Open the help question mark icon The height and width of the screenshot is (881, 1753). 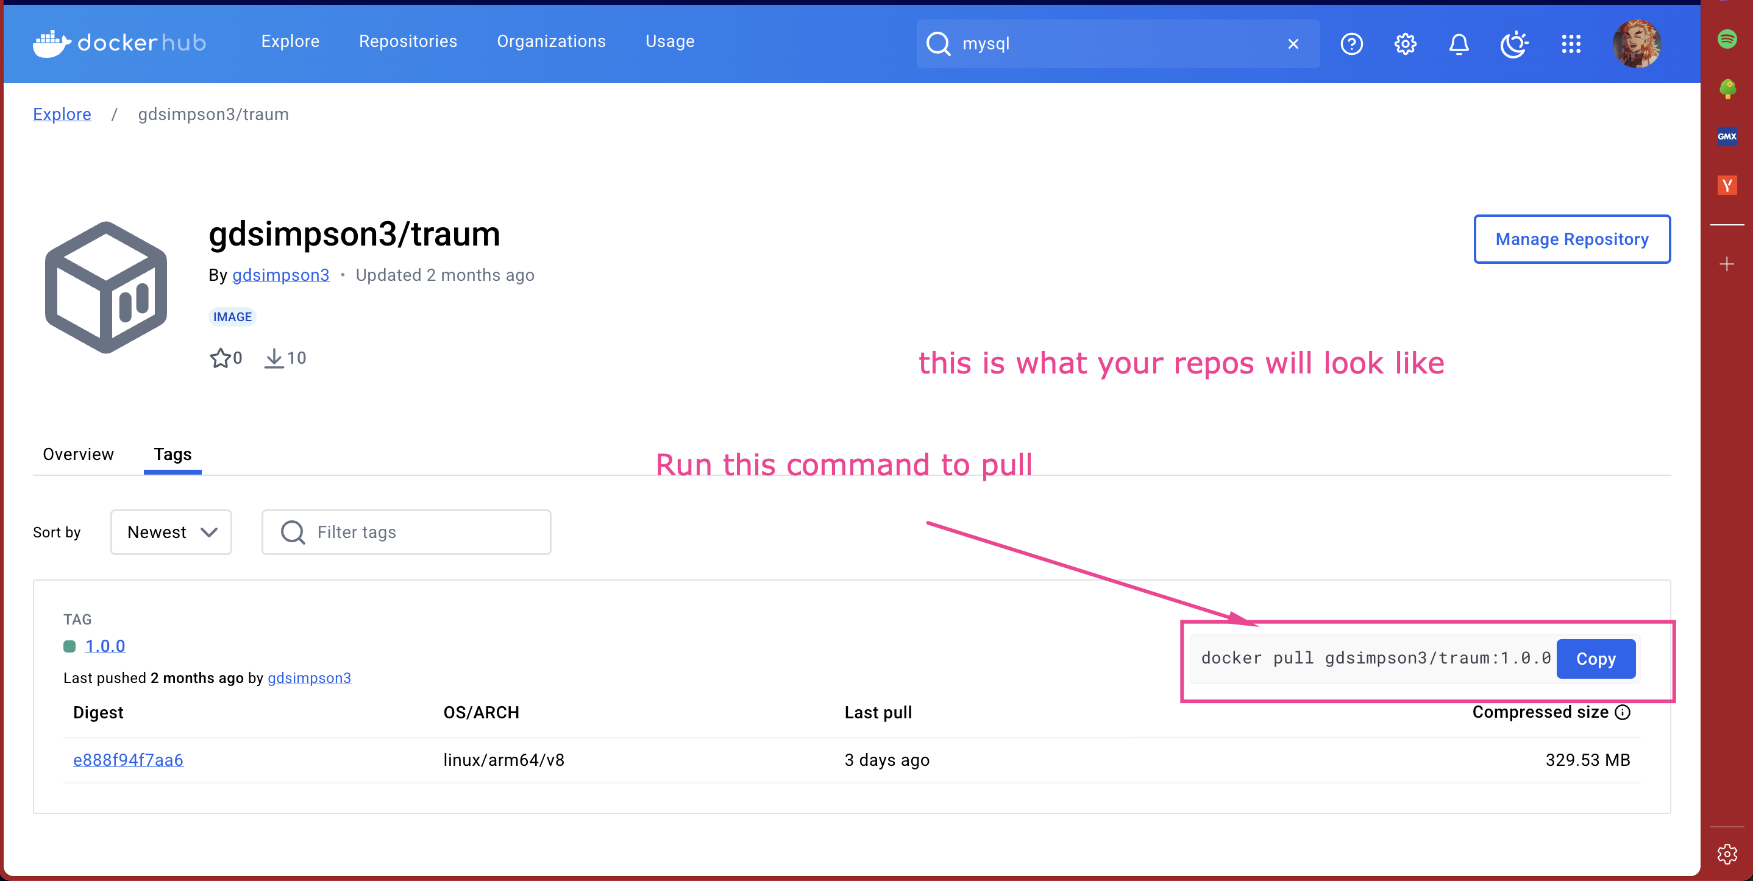pos(1351,44)
